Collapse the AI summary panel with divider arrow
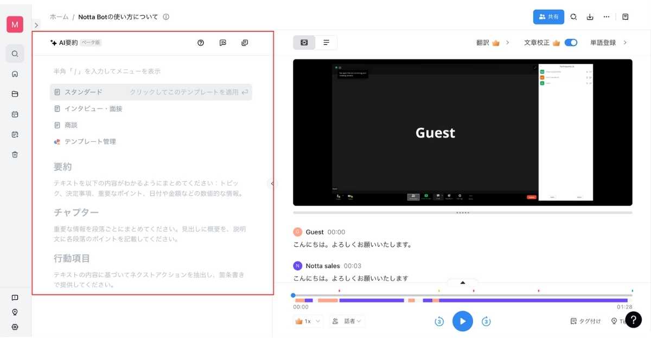This screenshot has height=341, width=651. point(272,183)
